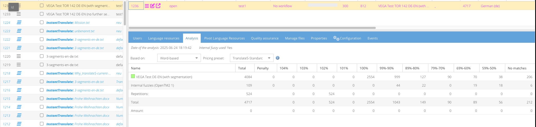Select the checkbox for InstantTranslate unbenannt.txt
The image size is (536, 127).
pos(42,31)
